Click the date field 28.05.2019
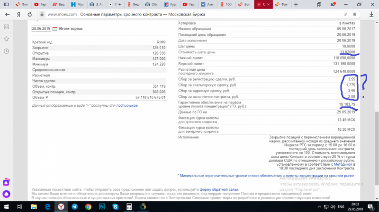379x212 pixels. 41,29
